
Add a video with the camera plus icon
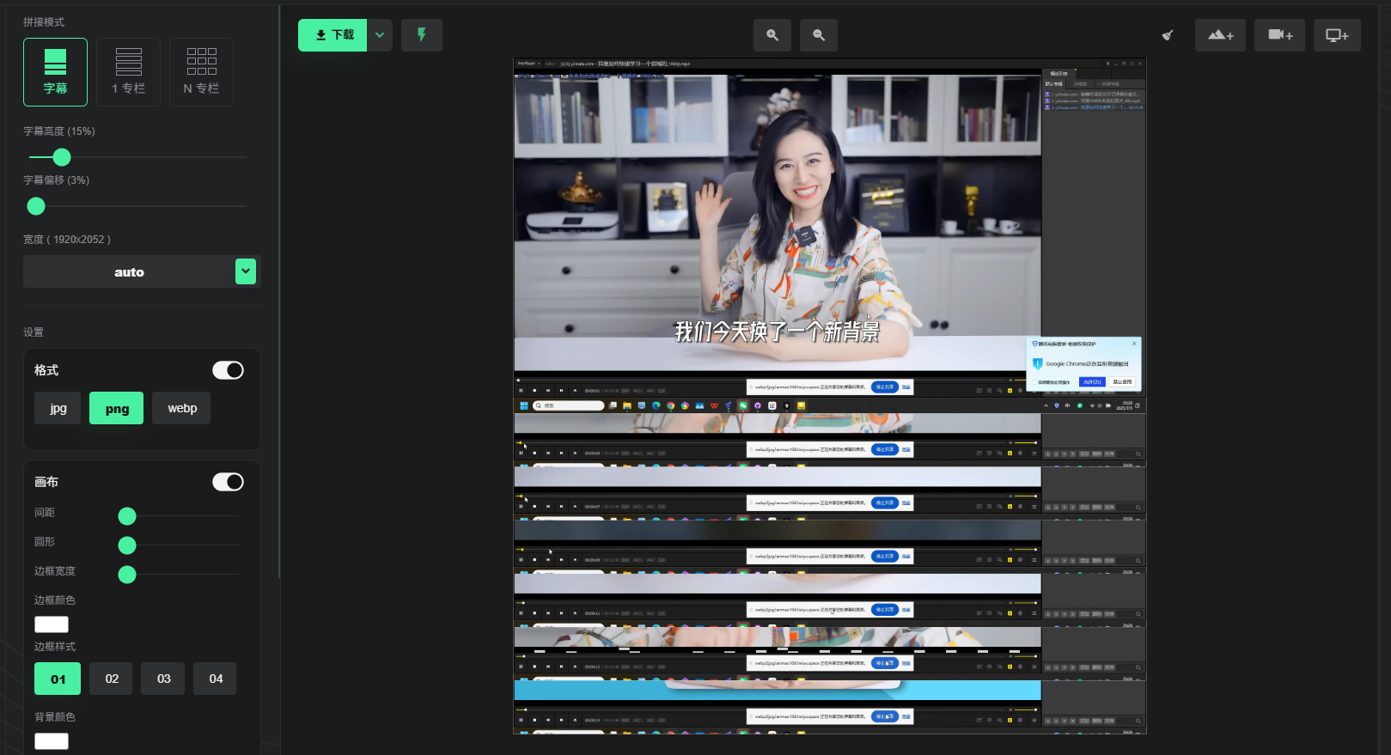[1279, 35]
